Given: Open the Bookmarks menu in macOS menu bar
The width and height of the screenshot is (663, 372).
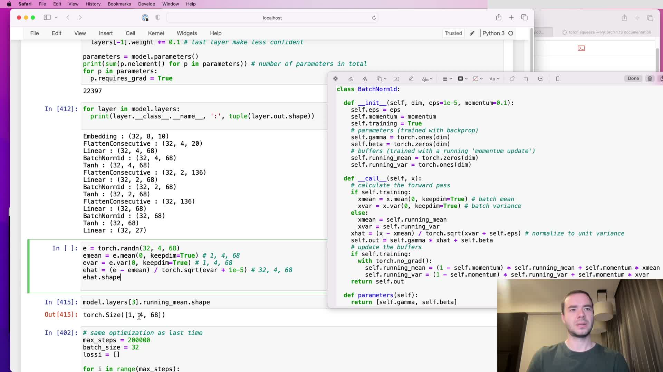Looking at the screenshot, I should coord(119,4).
